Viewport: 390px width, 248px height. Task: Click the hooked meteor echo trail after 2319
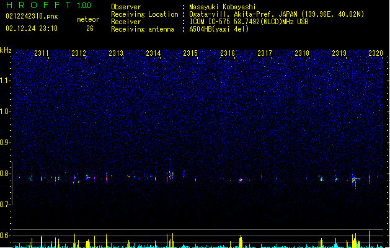click(x=356, y=180)
